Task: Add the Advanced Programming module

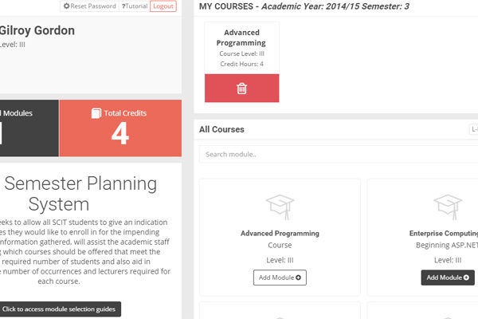Action: (x=280, y=278)
